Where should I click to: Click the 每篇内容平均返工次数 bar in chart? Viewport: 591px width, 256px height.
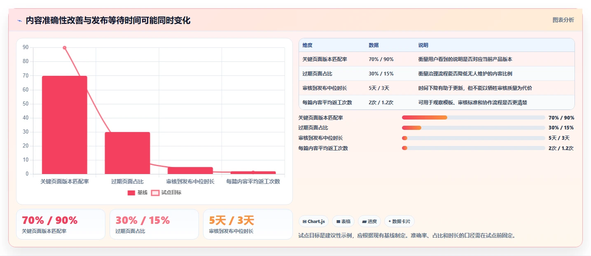tap(253, 172)
